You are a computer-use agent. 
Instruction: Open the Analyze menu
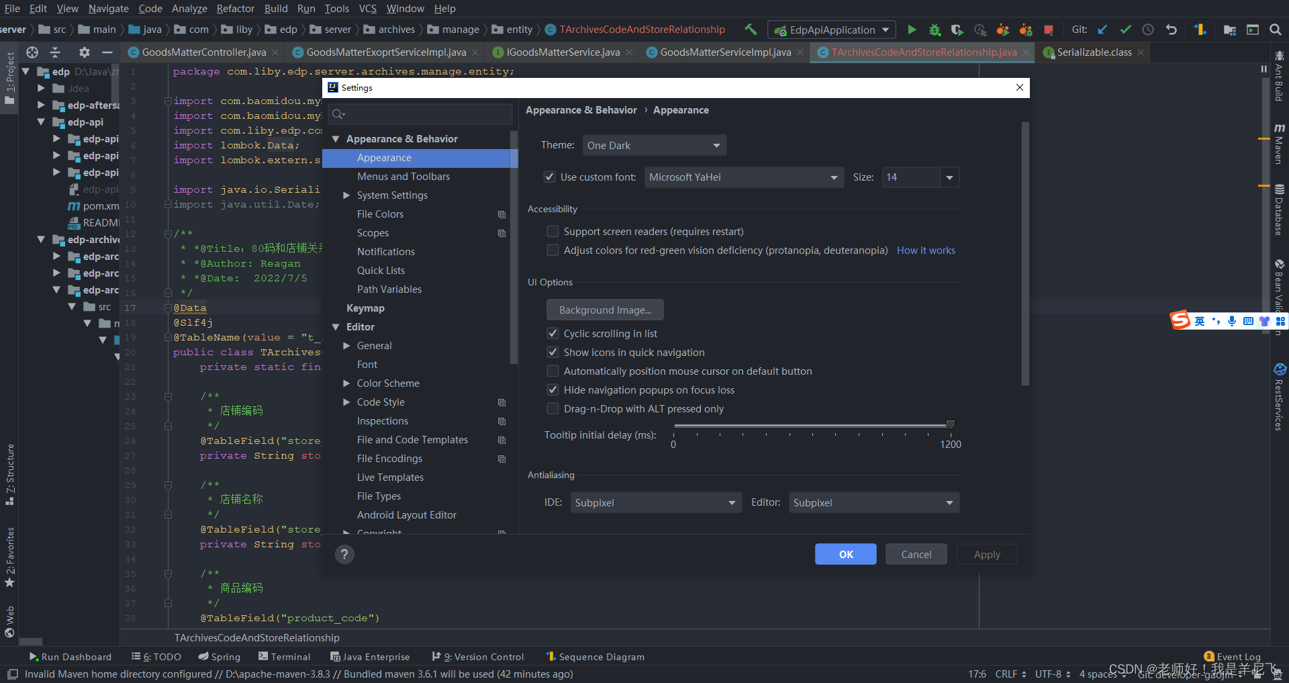(189, 9)
